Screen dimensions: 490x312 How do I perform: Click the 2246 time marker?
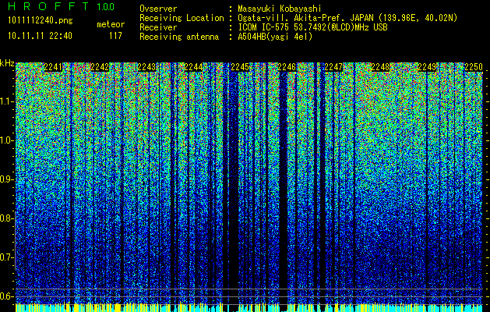coord(287,67)
